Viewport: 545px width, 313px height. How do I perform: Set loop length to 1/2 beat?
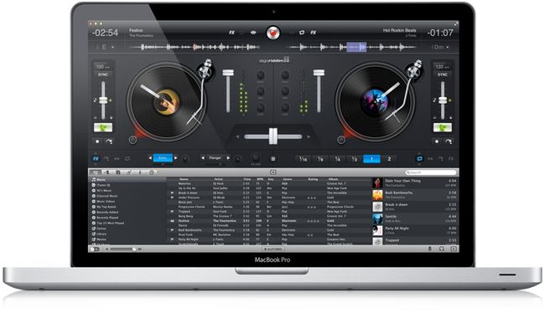coord(354,159)
